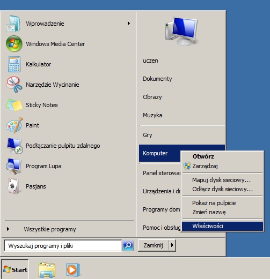Click the Wprowadzenie icon

13,24
